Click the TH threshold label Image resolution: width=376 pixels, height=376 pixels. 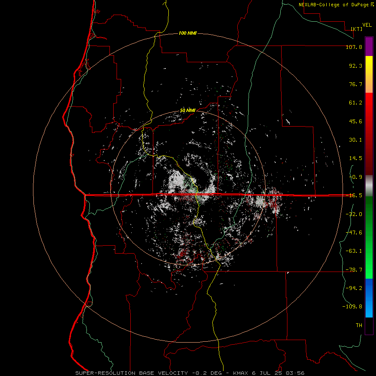tap(359, 325)
